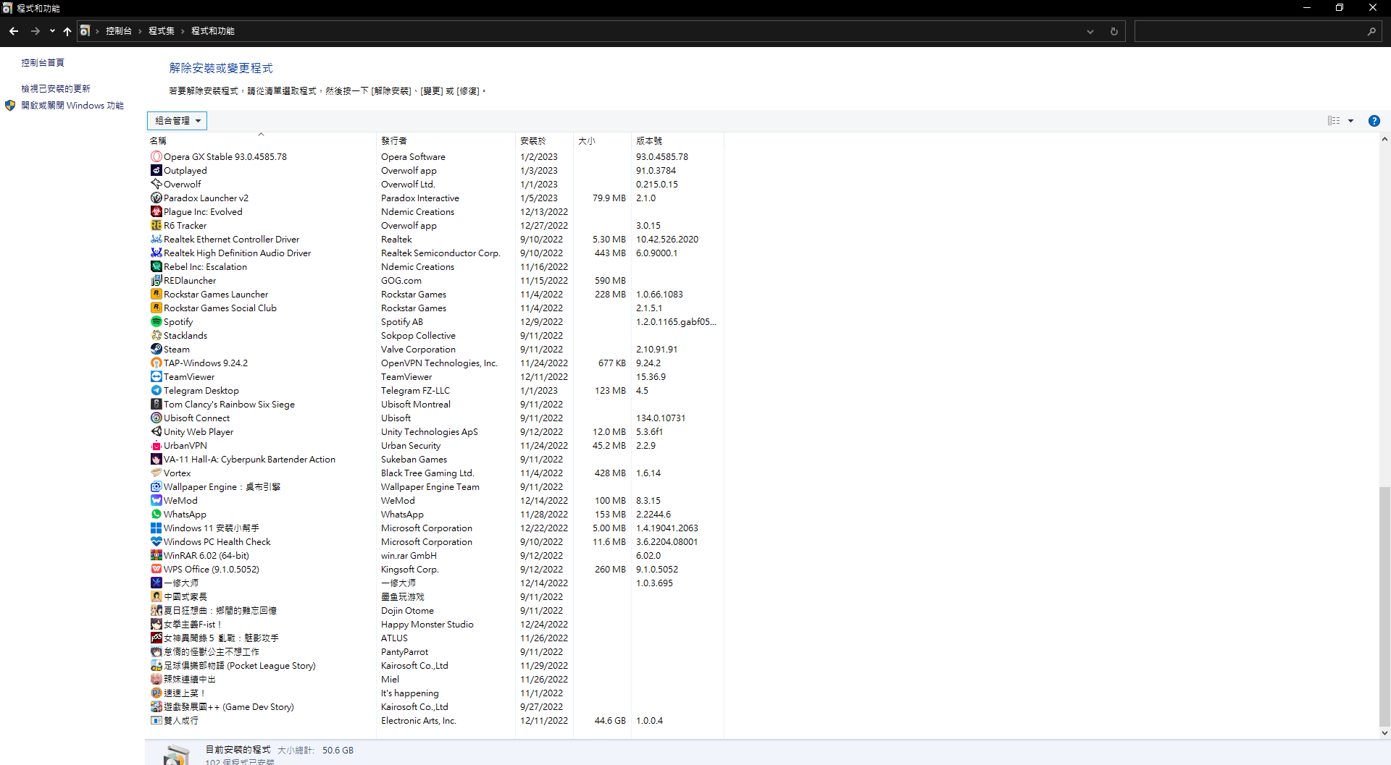Click the Windows PC Health Check icon

tap(156, 542)
